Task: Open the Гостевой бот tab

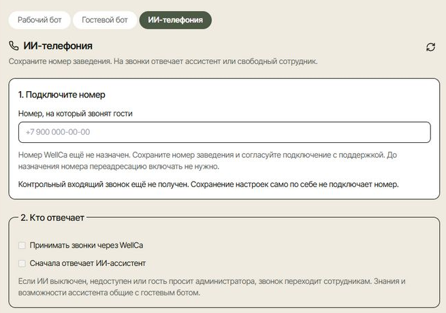Action: pos(105,20)
